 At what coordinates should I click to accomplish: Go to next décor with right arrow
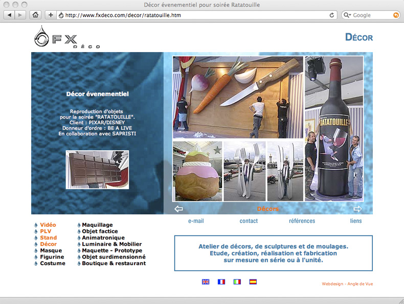357,209
